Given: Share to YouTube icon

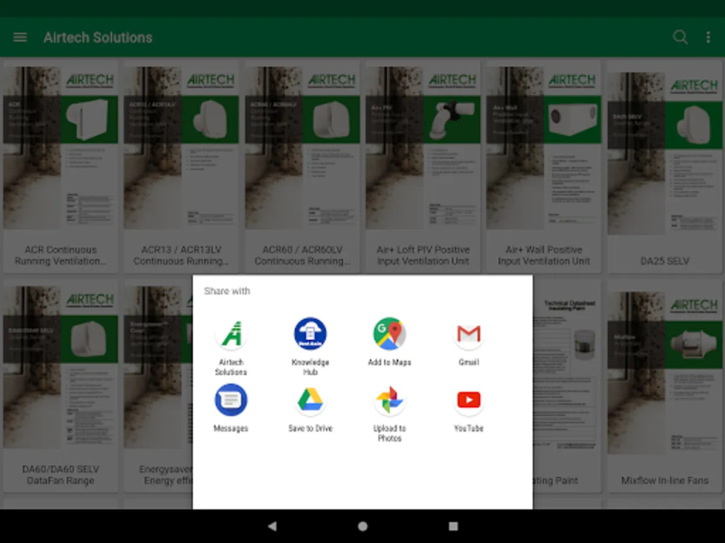Looking at the screenshot, I should (x=469, y=400).
